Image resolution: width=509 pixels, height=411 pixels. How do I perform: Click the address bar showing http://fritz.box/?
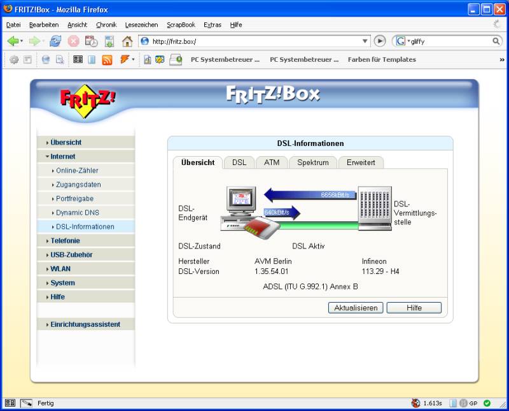253,41
